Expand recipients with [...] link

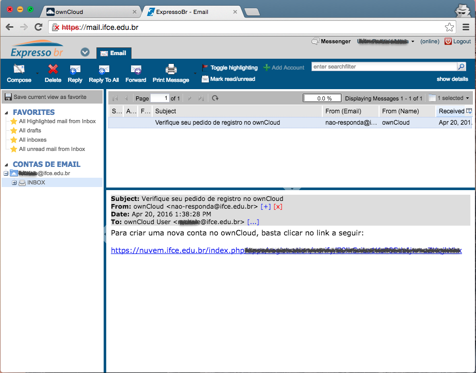(x=253, y=222)
